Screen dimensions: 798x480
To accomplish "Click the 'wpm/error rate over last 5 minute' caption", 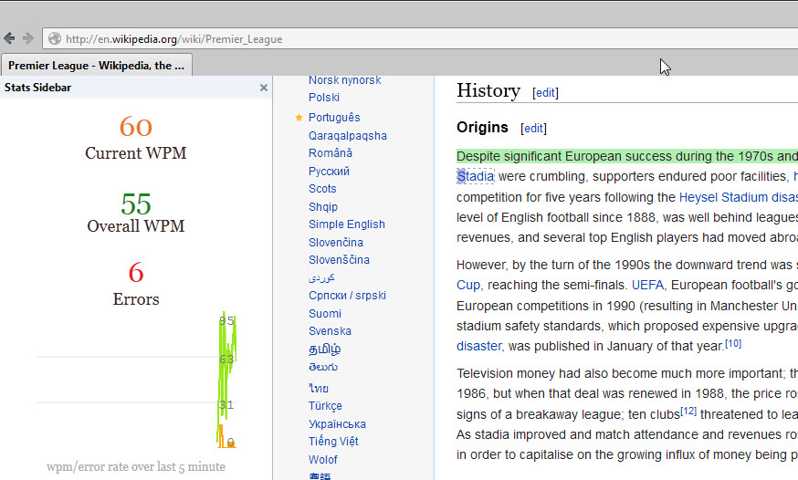I will [x=136, y=467].
